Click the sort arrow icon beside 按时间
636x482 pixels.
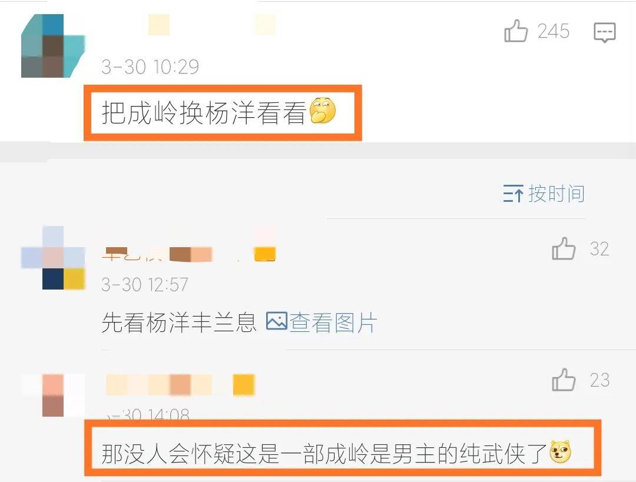coord(513,194)
